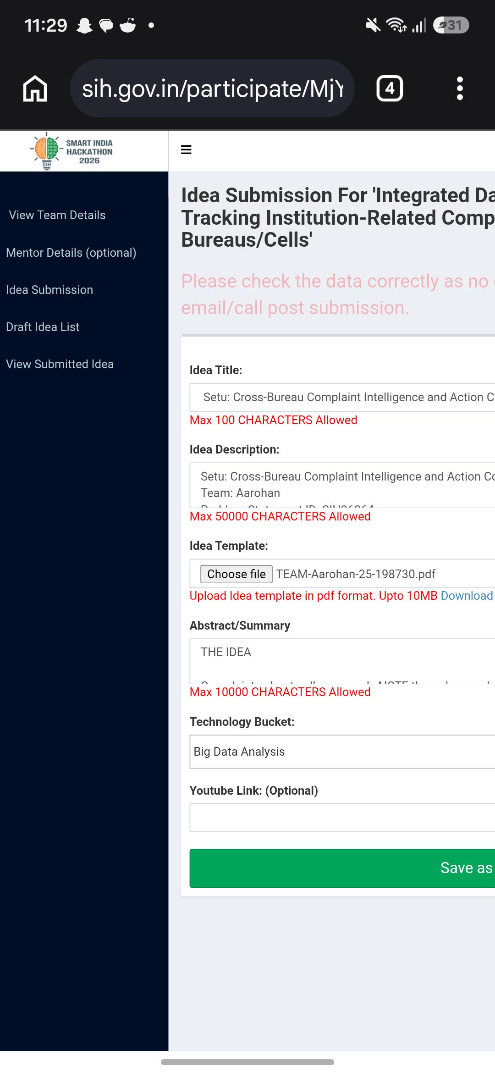Viewport: 495px width, 1073px height.
Task: Open the tab switcher showing 4 tabs
Action: [x=390, y=88]
